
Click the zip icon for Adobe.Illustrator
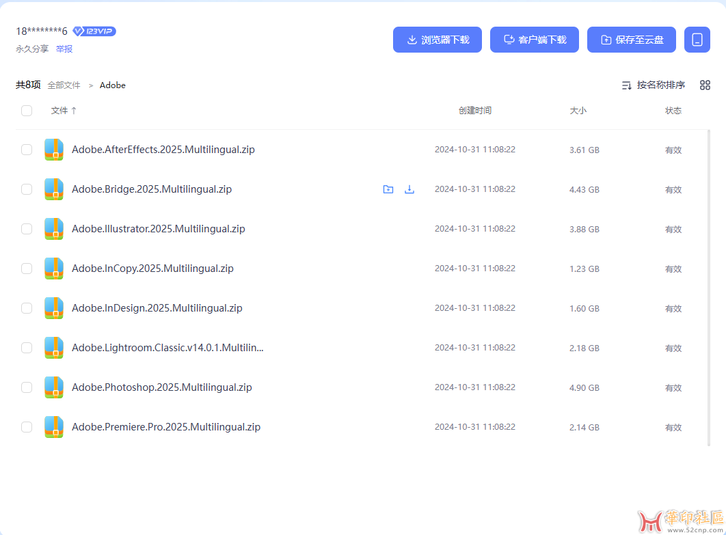pyautogui.click(x=54, y=229)
